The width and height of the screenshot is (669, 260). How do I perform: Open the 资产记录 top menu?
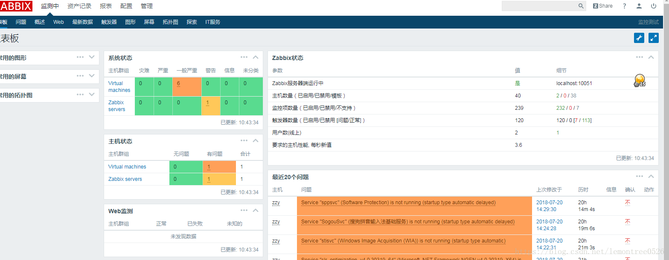tap(79, 6)
